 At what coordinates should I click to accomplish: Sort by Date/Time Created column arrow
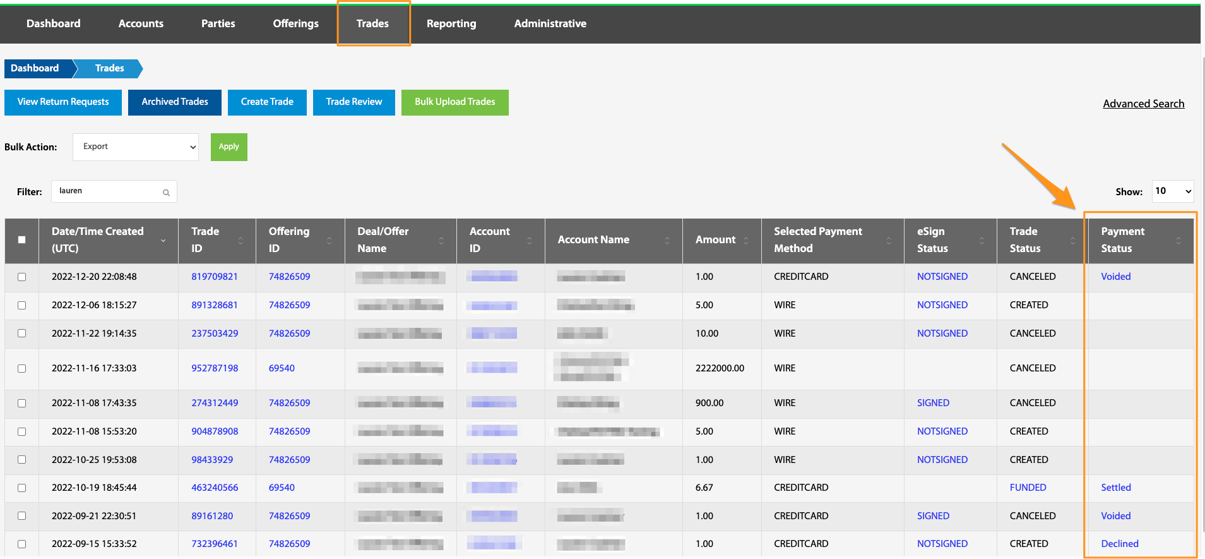163,241
